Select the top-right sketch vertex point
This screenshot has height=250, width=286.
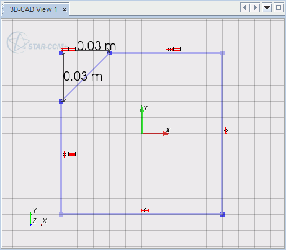(223, 53)
